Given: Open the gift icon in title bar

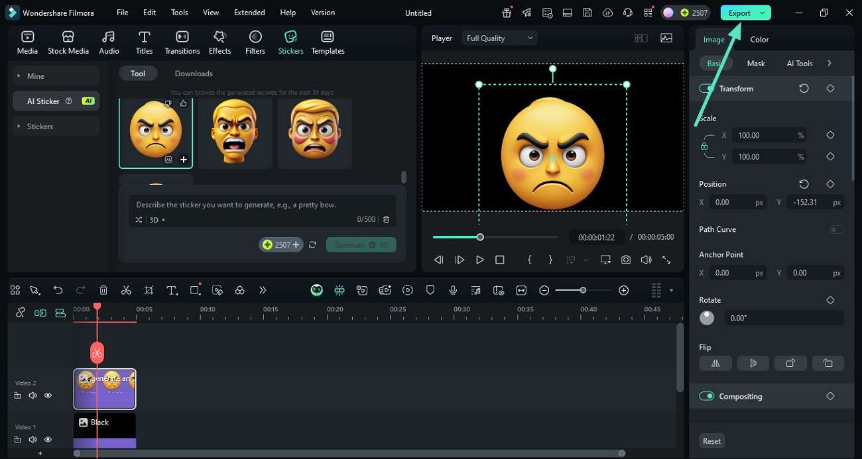Looking at the screenshot, I should coord(507,13).
